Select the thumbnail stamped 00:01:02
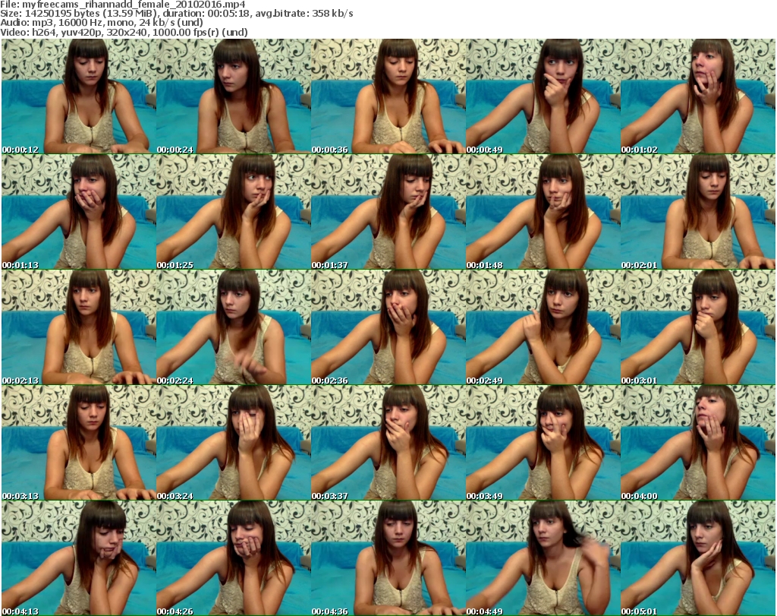Screen dimensions: 777x616 pos(698,96)
